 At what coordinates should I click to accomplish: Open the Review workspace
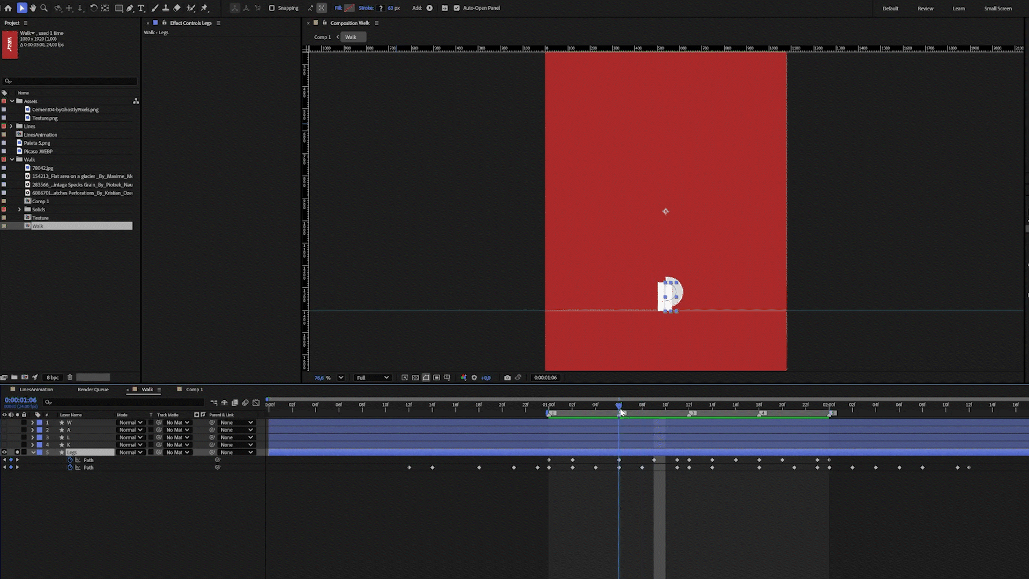point(925,9)
